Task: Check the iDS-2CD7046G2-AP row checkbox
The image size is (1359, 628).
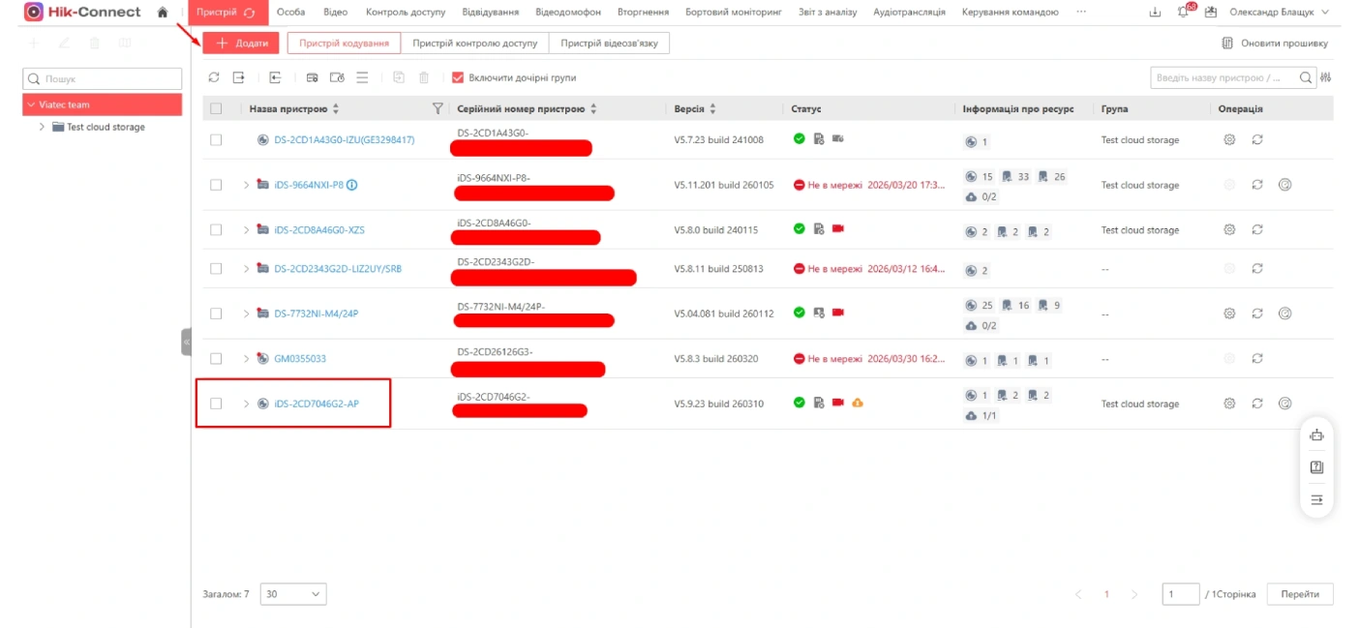Action: pos(216,404)
